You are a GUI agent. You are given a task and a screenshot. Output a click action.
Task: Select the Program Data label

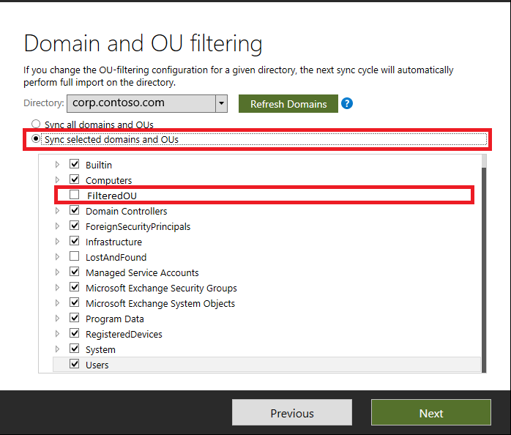tap(115, 319)
